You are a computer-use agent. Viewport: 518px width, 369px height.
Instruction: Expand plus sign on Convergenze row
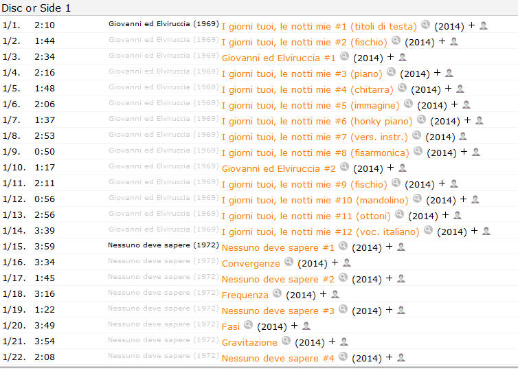tap(335, 262)
